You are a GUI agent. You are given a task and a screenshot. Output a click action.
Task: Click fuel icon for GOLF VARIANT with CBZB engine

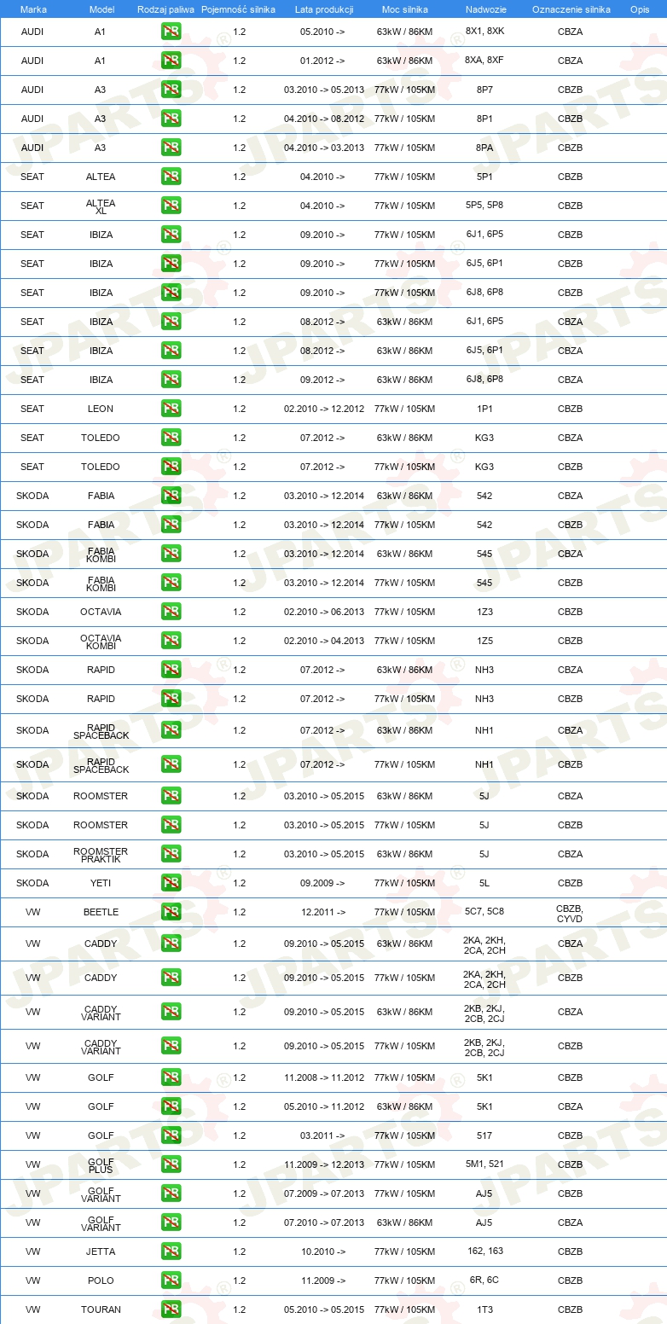[x=171, y=1193]
